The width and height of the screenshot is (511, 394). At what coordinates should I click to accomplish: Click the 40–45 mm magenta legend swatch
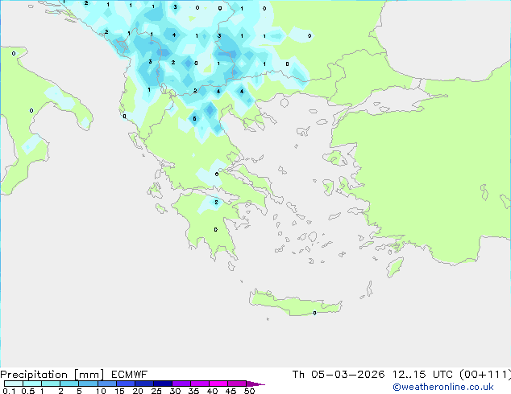point(218,384)
